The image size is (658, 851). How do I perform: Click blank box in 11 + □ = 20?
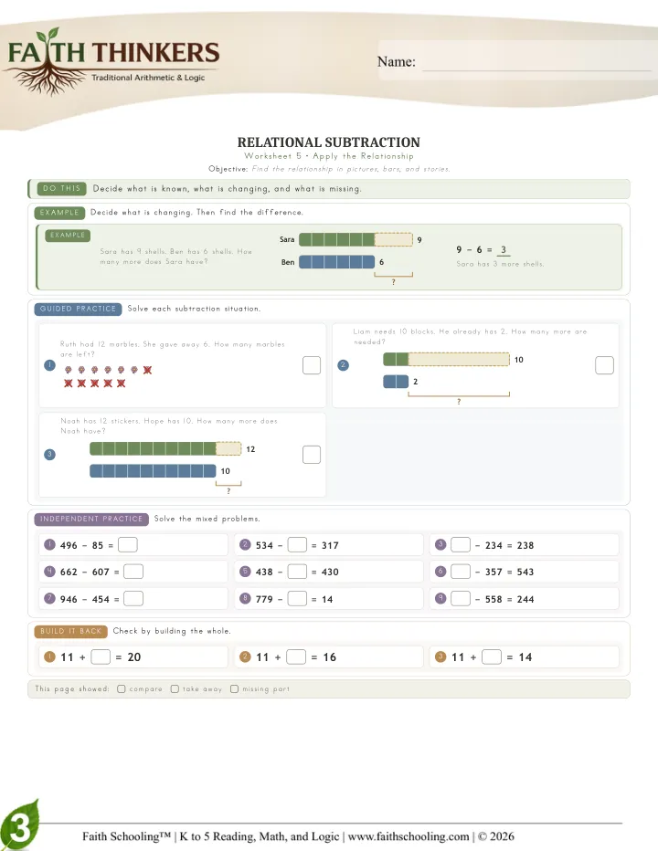point(101,657)
